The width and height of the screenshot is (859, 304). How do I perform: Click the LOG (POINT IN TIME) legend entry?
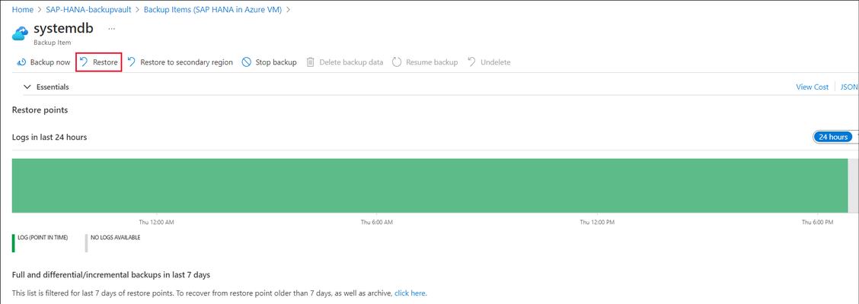coord(43,238)
